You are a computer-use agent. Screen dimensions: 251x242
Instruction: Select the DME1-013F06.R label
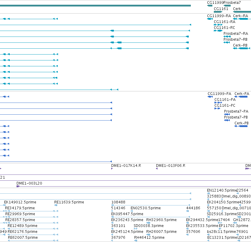pos(171,166)
